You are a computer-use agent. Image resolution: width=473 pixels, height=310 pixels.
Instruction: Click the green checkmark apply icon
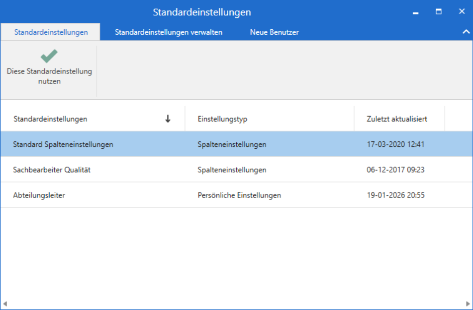tap(49, 56)
